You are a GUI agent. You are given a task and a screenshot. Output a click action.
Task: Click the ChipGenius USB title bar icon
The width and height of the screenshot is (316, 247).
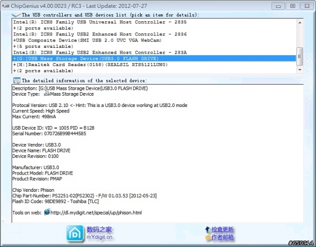[x=5, y=6]
